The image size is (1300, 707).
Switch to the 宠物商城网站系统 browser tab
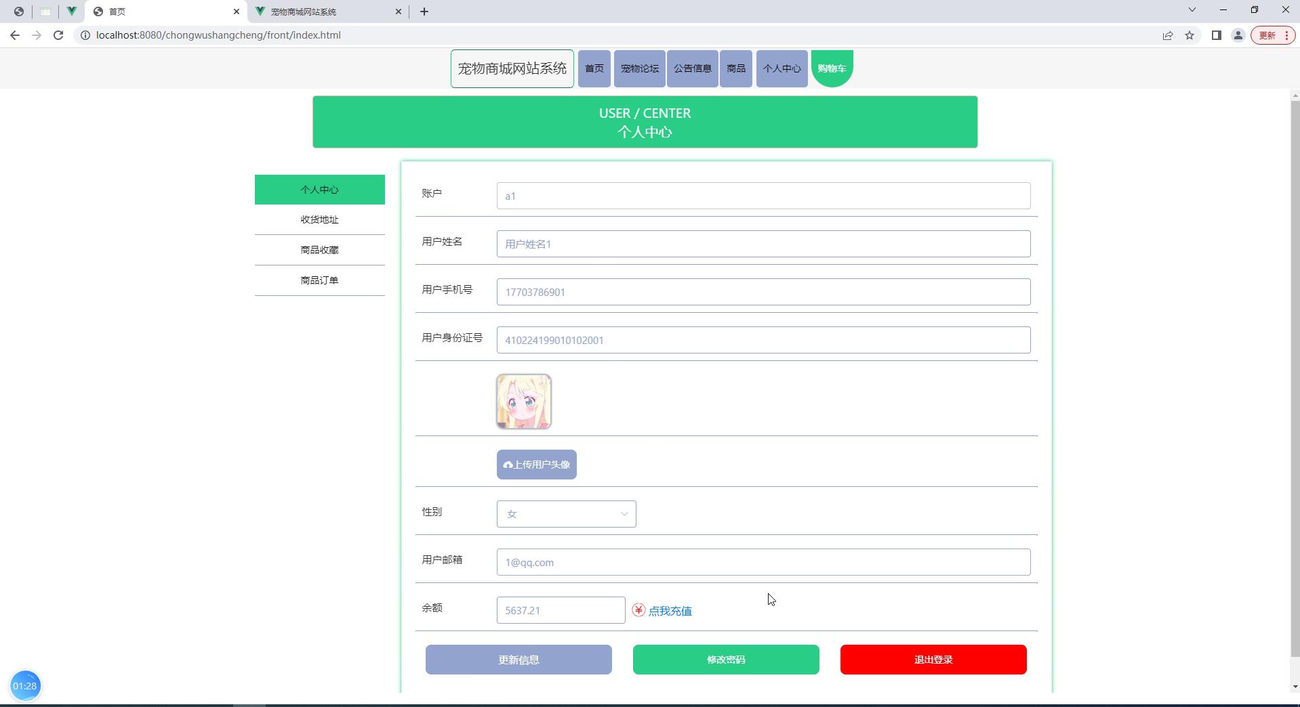328,12
